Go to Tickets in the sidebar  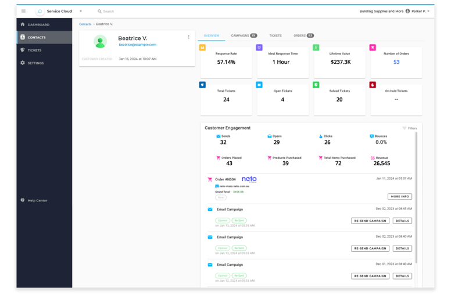click(44, 50)
